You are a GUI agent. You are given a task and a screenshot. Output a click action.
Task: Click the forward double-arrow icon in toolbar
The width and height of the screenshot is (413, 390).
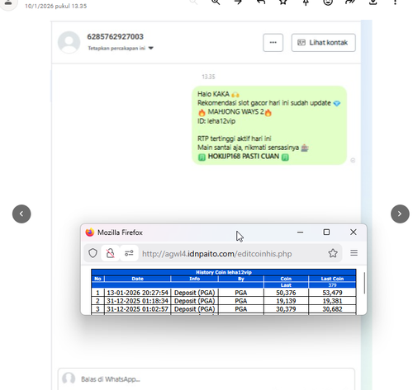point(350,2)
